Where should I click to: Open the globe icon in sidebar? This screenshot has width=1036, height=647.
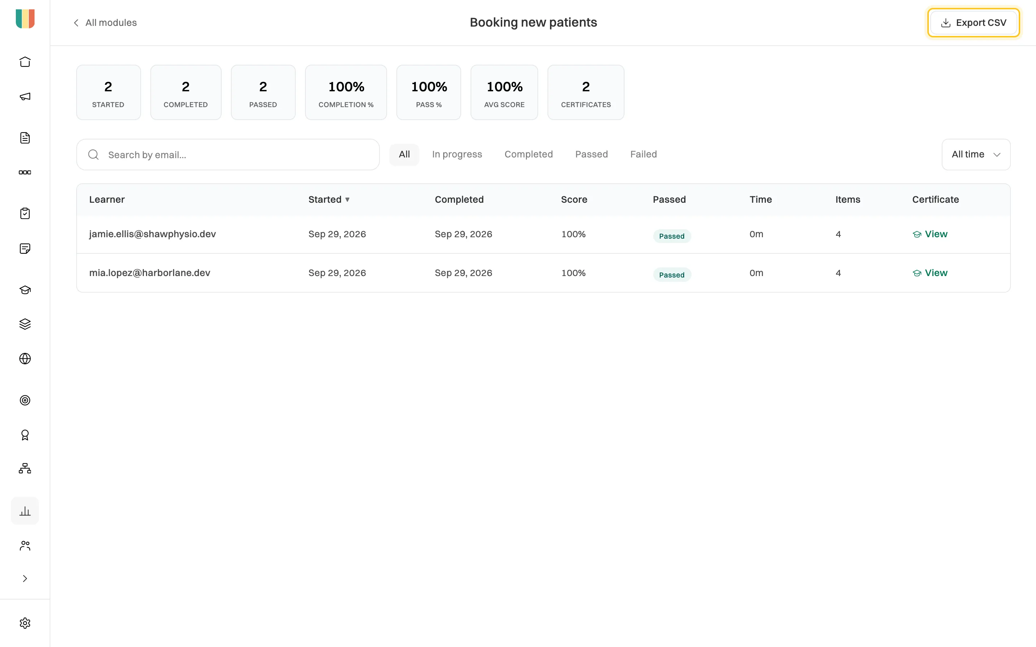point(25,359)
